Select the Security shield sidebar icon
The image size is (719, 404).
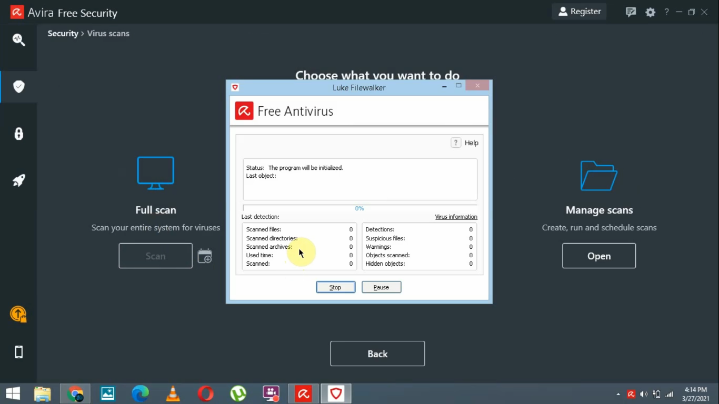19,86
